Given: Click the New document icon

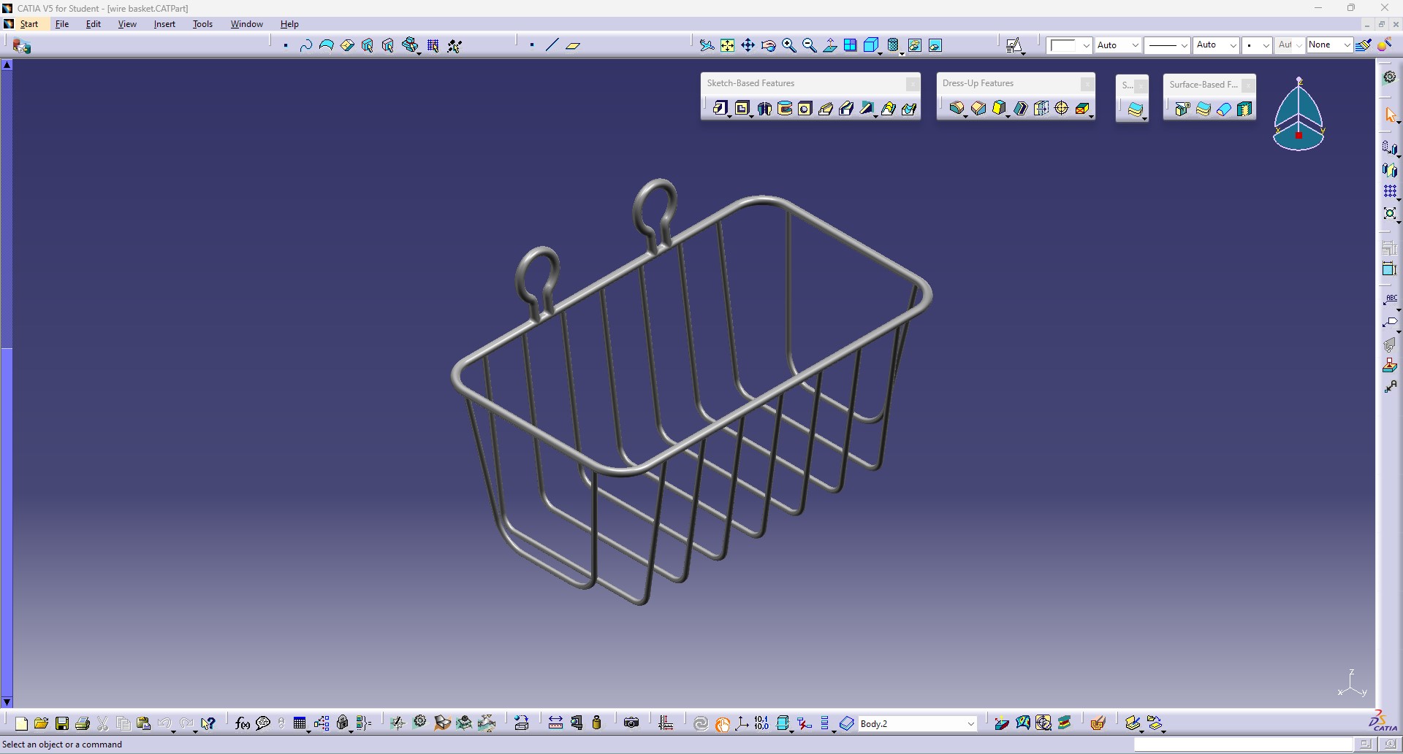Looking at the screenshot, I should [x=21, y=723].
